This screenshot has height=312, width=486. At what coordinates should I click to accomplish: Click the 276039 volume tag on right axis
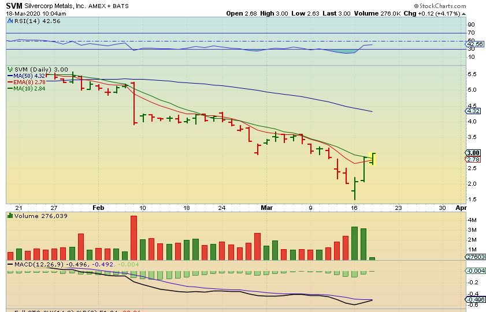tap(476, 257)
